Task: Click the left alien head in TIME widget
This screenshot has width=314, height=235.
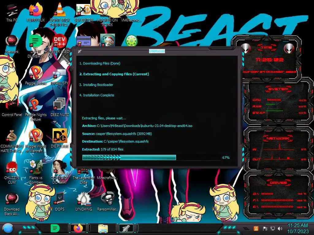Action: click(246, 48)
